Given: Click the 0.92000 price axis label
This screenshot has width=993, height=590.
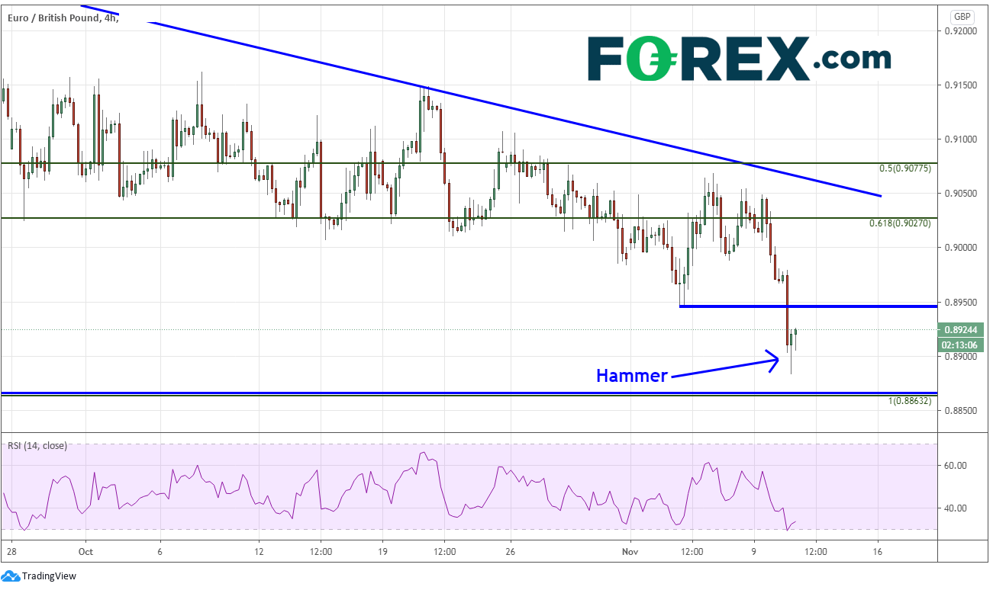Looking at the screenshot, I should (960, 30).
